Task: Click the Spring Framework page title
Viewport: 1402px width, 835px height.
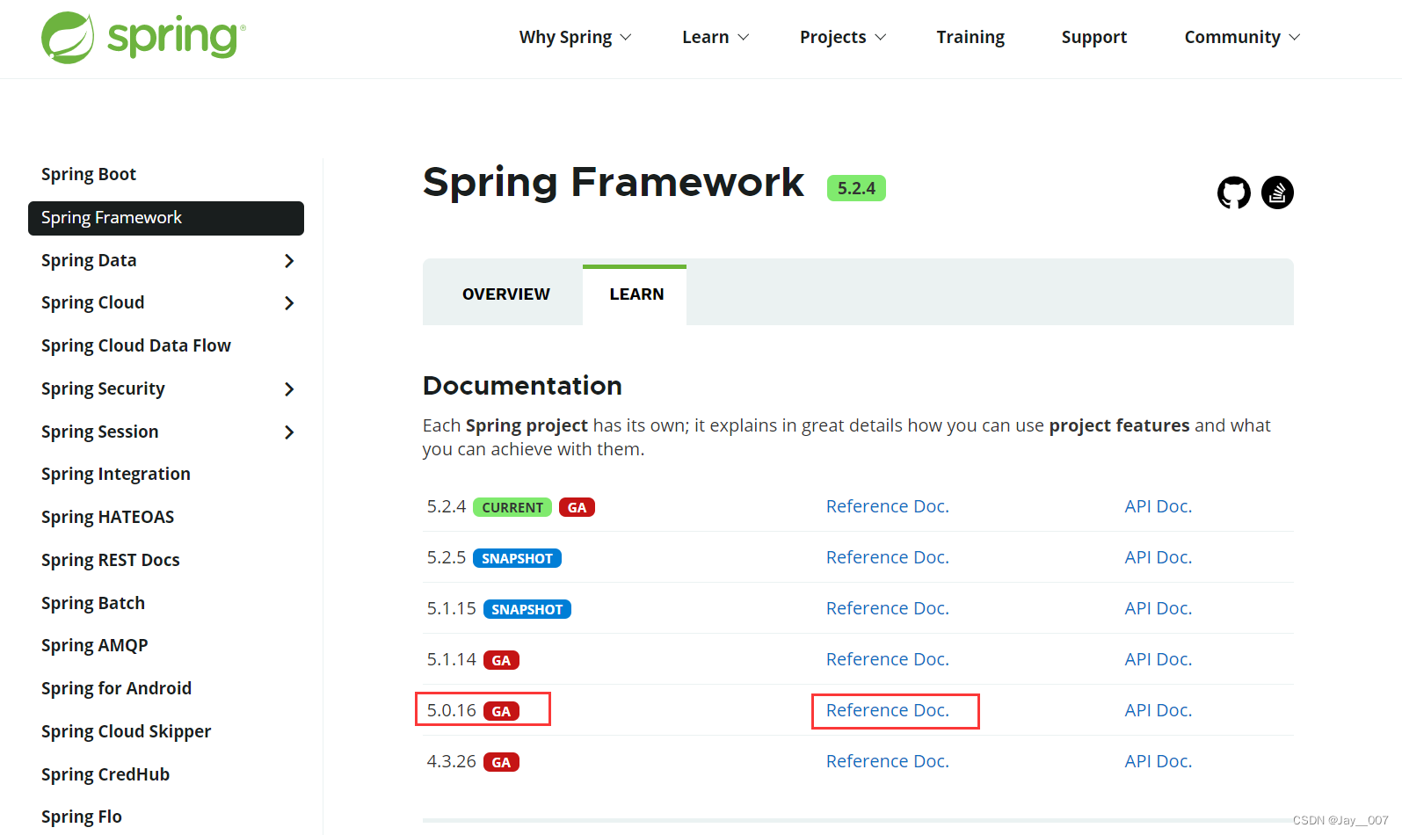Action: coord(614,183)
